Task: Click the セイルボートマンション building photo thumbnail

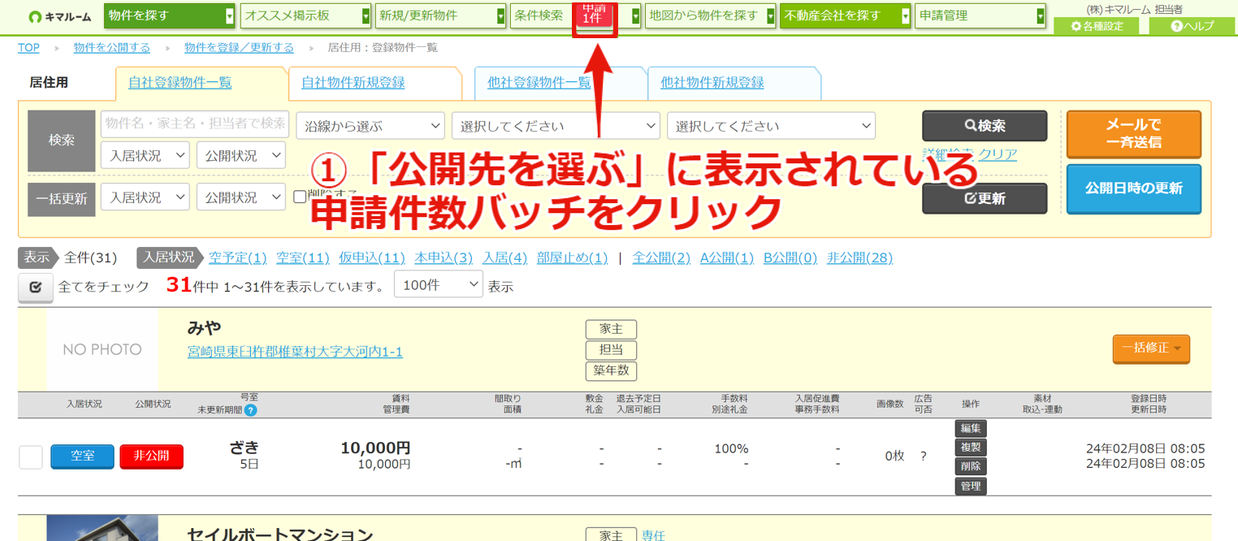Action: click(102, 528)
